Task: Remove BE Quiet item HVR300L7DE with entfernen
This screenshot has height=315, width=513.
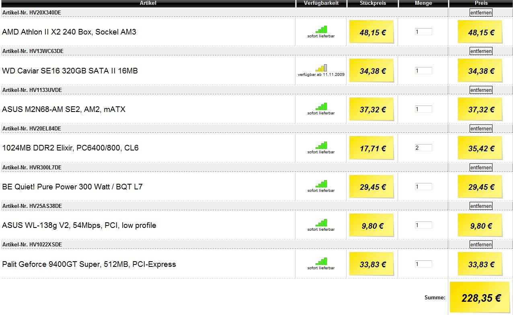Action: click(x=481, y=167)
